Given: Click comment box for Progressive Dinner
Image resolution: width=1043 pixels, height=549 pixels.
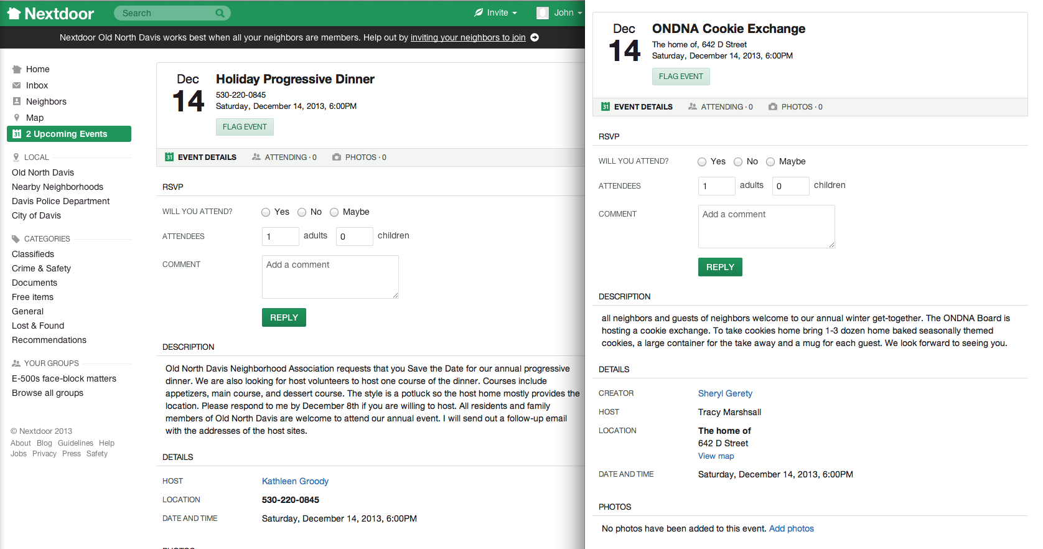Looking at the screenshot, I should click(330, 277).
